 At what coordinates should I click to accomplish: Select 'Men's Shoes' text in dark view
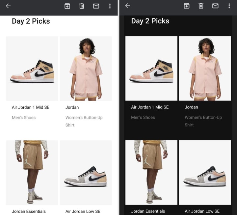143,118
